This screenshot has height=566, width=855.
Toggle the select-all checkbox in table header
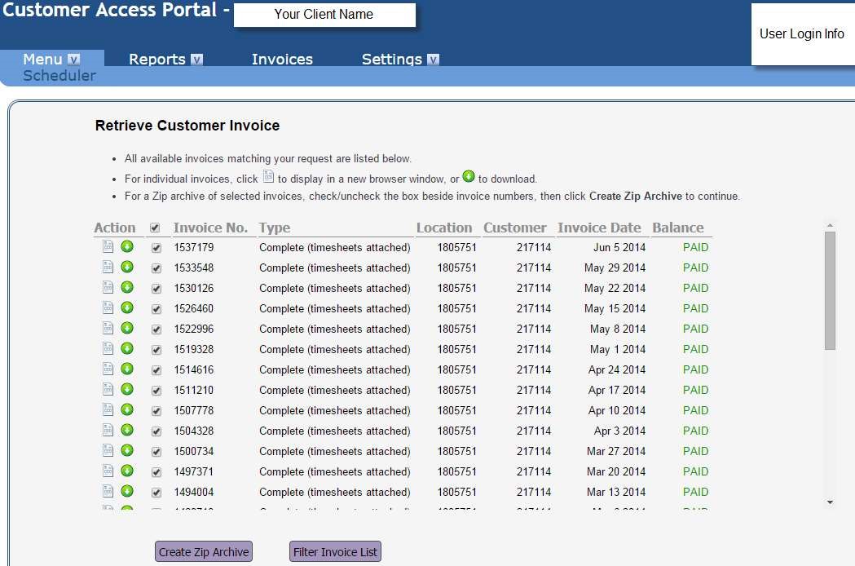(155, 228)
